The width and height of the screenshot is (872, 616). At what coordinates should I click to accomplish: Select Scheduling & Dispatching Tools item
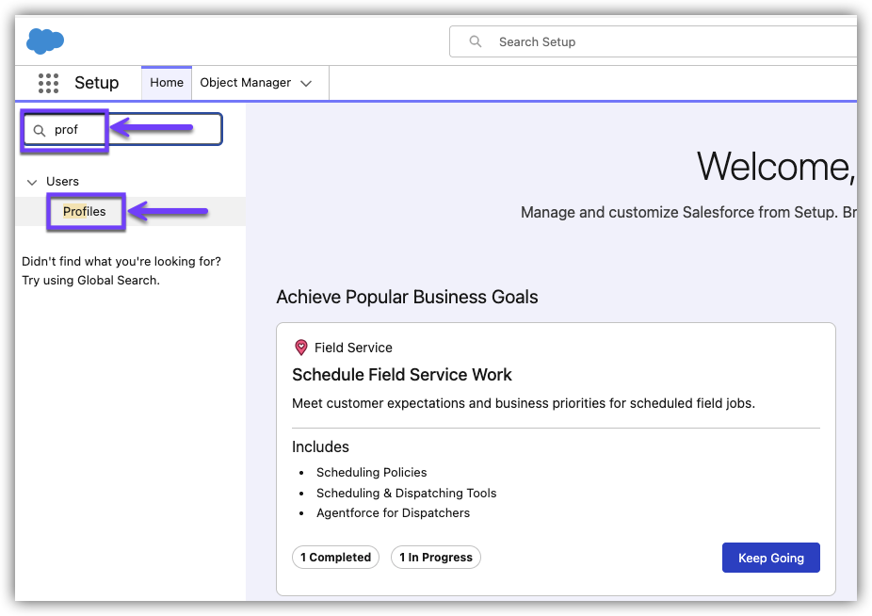click(406, 494)
